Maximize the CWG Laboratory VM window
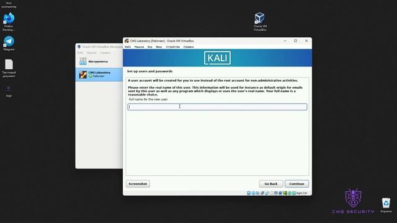This screenshot has height=223, width=397. 295,41
